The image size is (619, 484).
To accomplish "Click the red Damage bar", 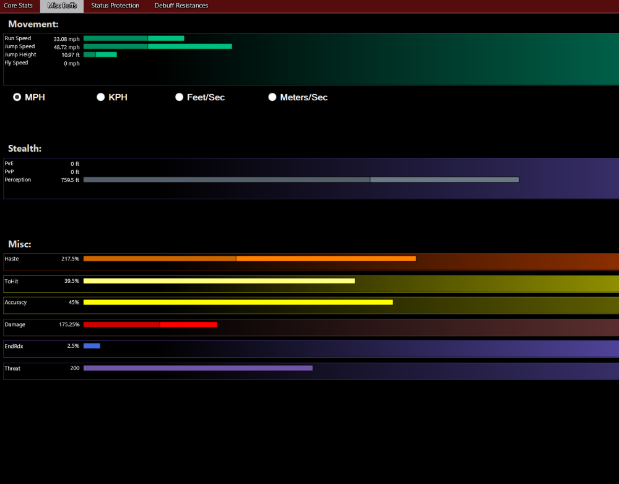I will tap(150, 324).
